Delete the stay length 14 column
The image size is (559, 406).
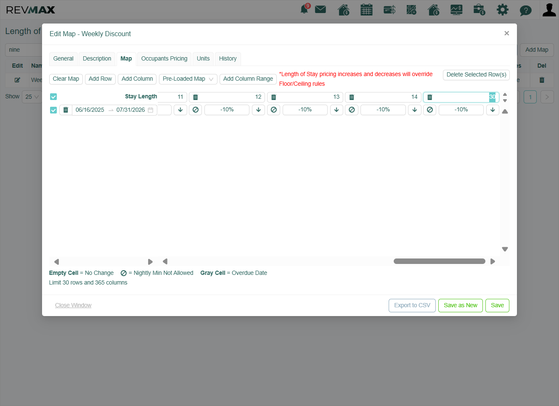coord(352,97)
